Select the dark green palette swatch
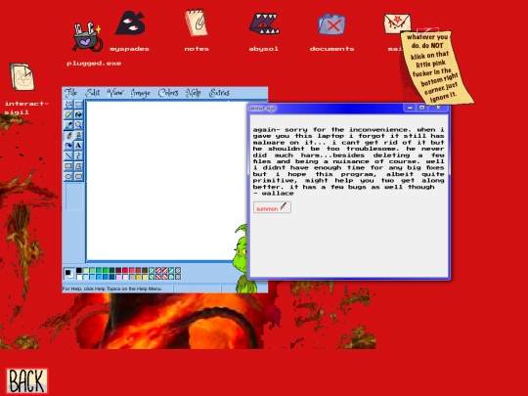Image resolution: width=528 pixels, height=396 pixels. coord(111,271)
